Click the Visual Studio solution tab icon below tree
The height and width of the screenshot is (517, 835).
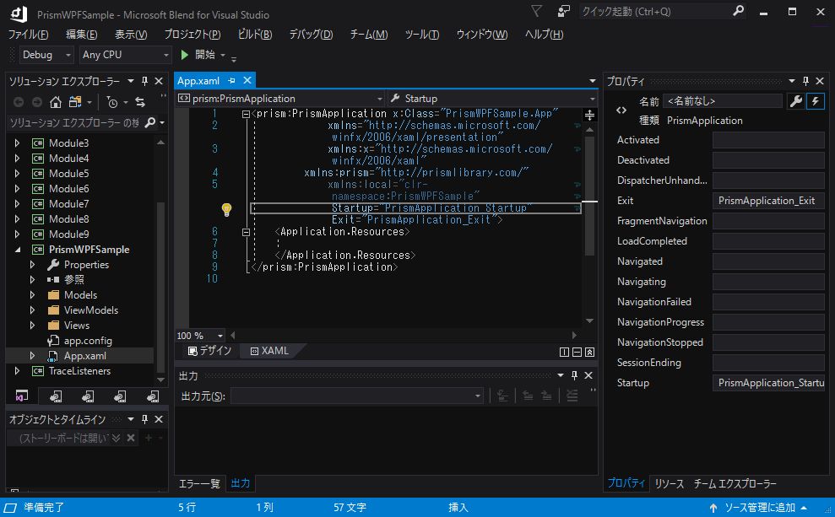pyautogui.click(x=21, y=396)
